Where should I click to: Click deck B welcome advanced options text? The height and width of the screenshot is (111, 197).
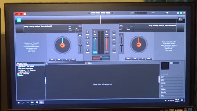[169, 46]
